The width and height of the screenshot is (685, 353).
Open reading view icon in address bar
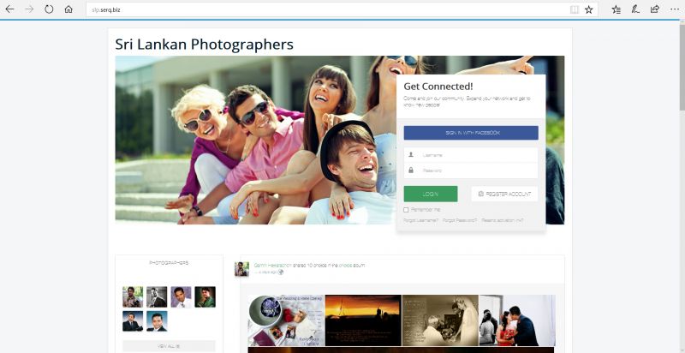pyautogui.click(x=575, y=9)
